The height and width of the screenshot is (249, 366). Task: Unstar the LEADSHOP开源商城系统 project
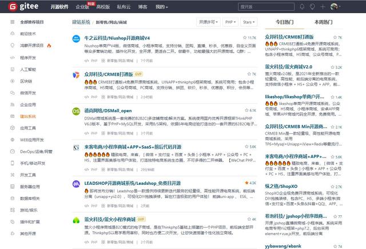coord(246,183)
